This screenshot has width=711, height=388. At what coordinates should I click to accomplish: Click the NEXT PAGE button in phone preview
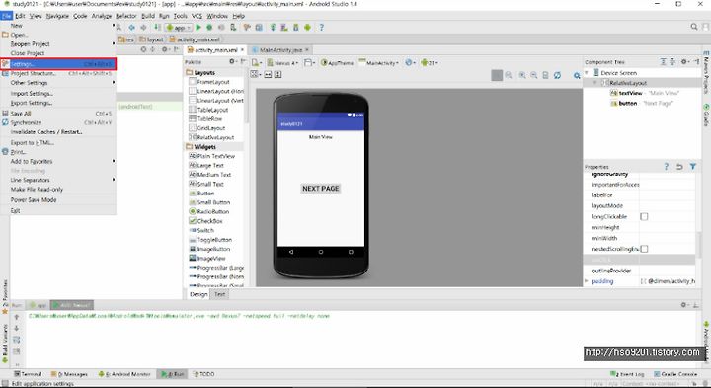(321, 189)
